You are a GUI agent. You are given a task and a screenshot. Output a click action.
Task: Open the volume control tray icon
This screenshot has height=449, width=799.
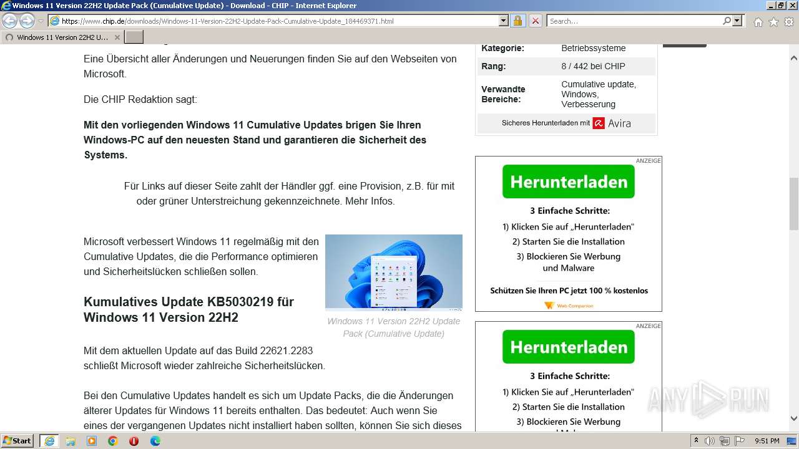710,441
